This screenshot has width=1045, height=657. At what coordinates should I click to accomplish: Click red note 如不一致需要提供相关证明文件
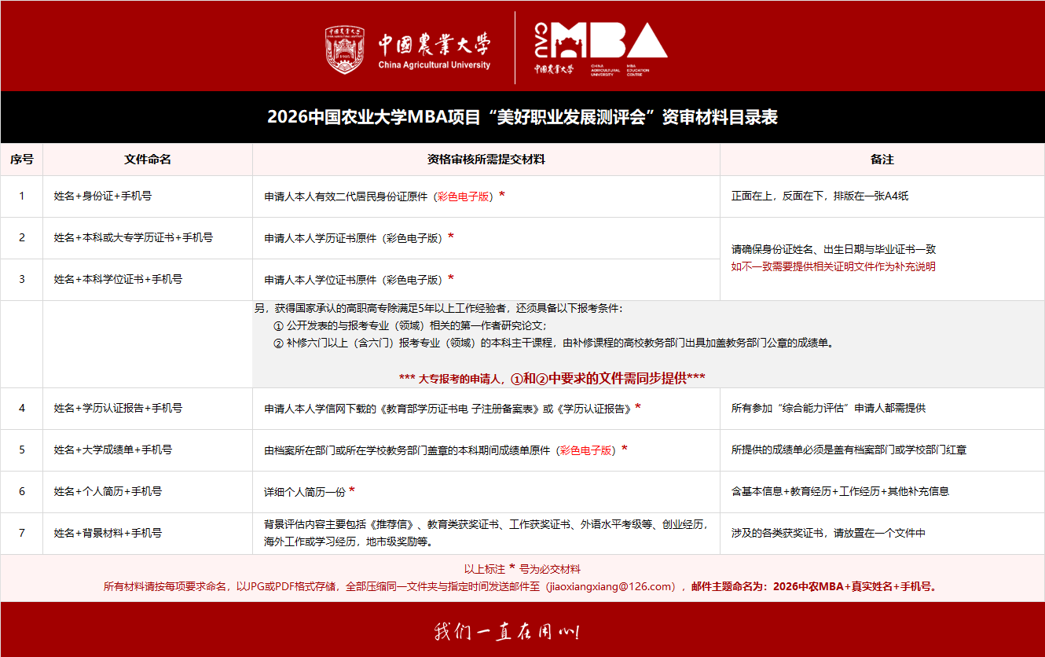(834, 266)
